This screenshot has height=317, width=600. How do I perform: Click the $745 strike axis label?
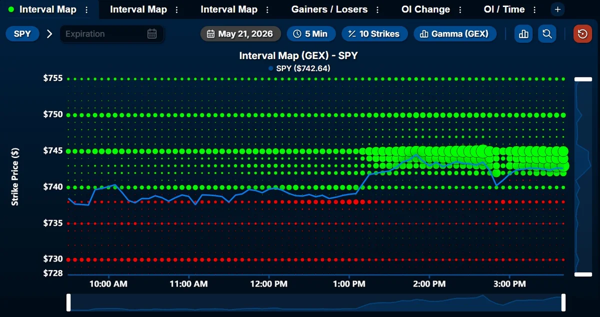(53, 151)
